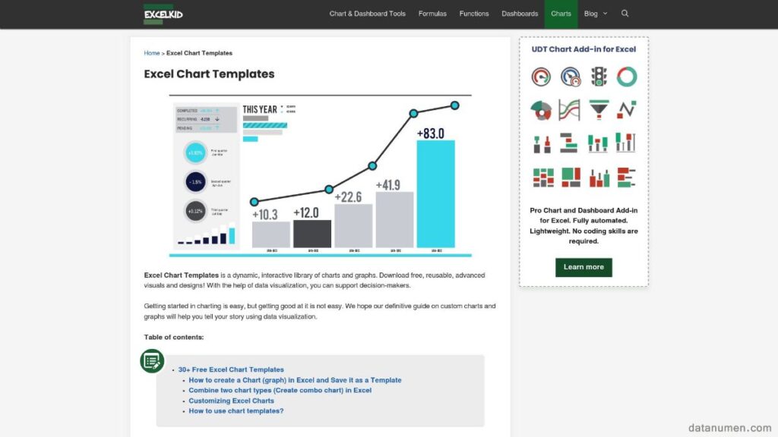The height and width of the screenshot is (437, 778).
Task: Open the 30+ Free Excel Chart Templates link
Action: [x=232, y=369]
